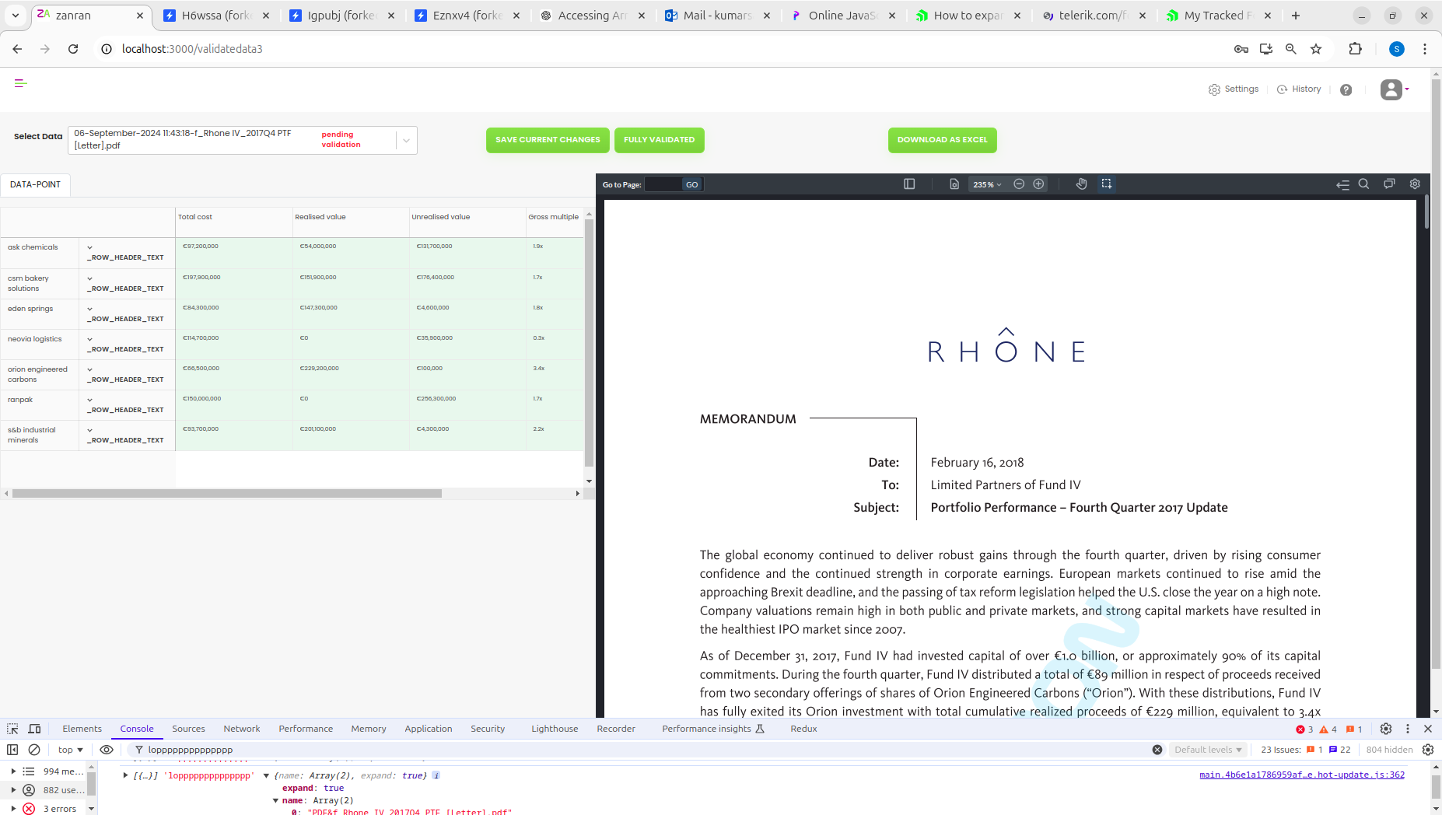The height and width of the screenshot is (815, 1442).
Task: Activate the marquee selection tool in PDF toolbar
Action: (x=1106, y=184)
